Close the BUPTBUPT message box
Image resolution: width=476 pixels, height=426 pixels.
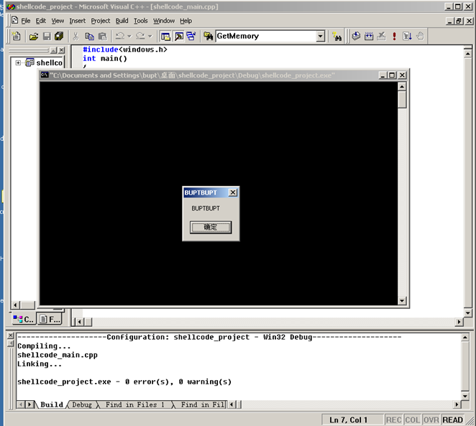pos(232,193)
